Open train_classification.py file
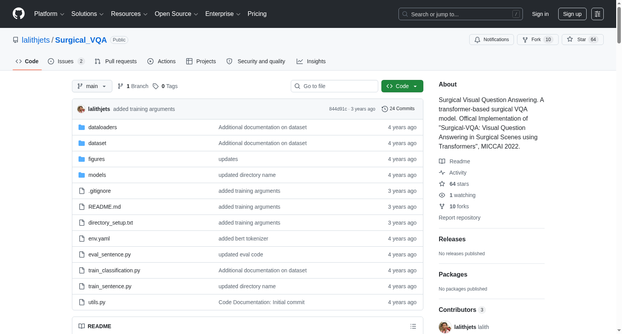 point(114,270)
